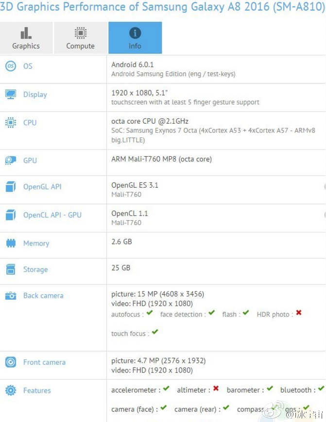
Task: Click the Back camera label
Action: [x=43, y=295]
